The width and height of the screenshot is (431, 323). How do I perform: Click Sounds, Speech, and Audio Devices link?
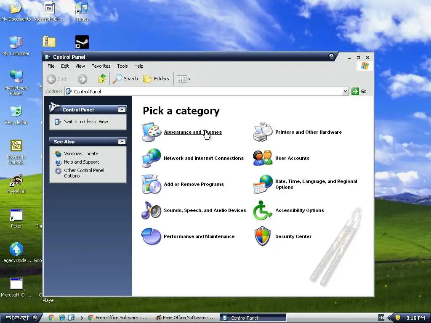205,210
